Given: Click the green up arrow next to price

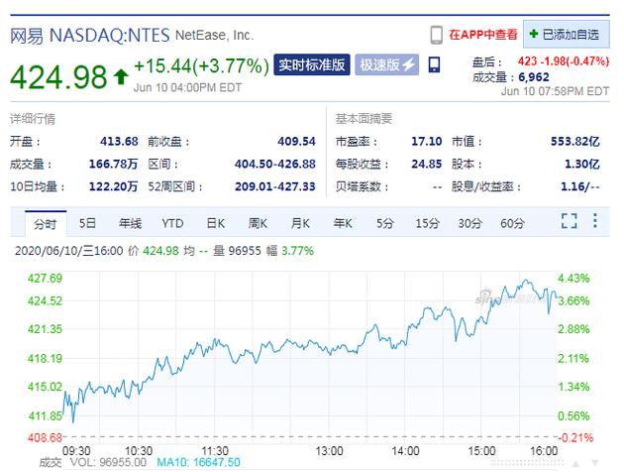Looking at the screenshot, I should 121,77.
